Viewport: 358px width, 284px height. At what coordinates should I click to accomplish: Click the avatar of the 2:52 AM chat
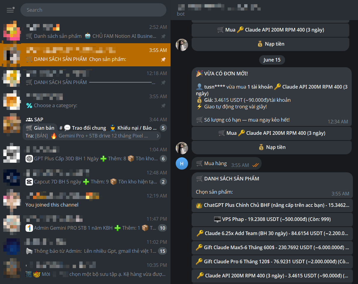click(x=12, y=32)
